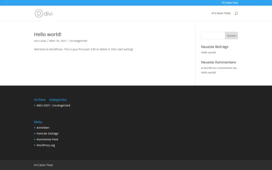Viewport: 272px width, 170px height.
Task: Click the 'Archive' footer heading
Action: point(40,100)
